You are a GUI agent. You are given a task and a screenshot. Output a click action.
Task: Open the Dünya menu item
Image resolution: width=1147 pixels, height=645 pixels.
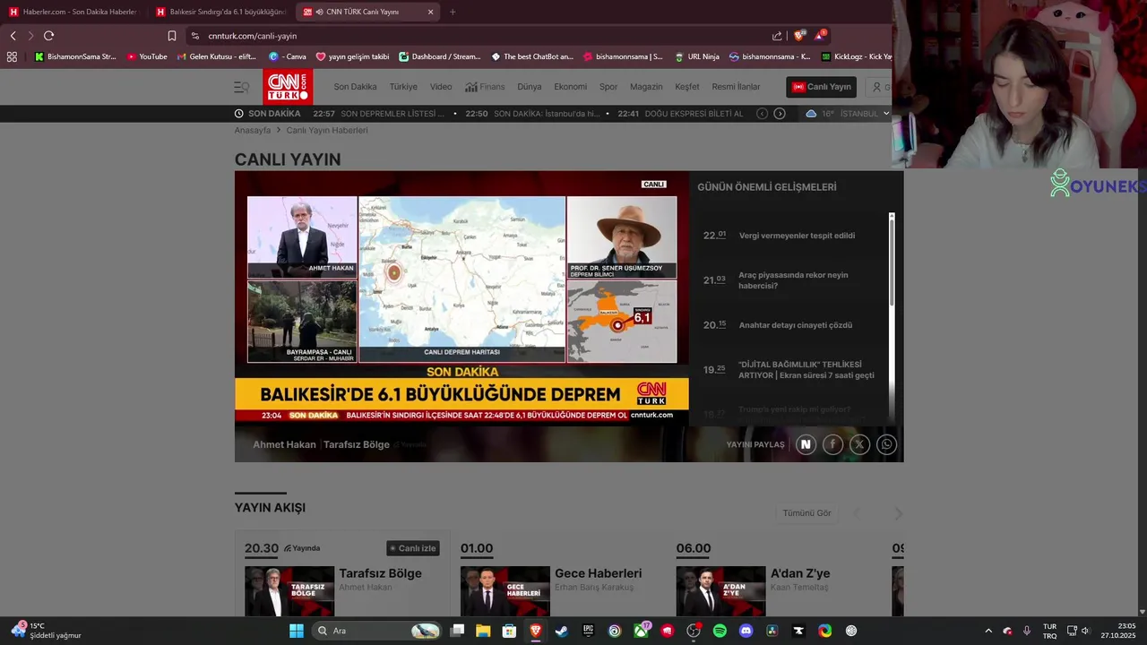pos(530,87)
